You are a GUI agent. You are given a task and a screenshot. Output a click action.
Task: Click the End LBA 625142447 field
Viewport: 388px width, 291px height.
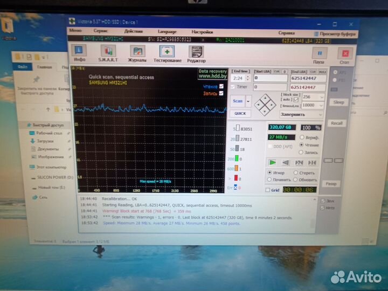pyautogui.click(x=308, y=79)
